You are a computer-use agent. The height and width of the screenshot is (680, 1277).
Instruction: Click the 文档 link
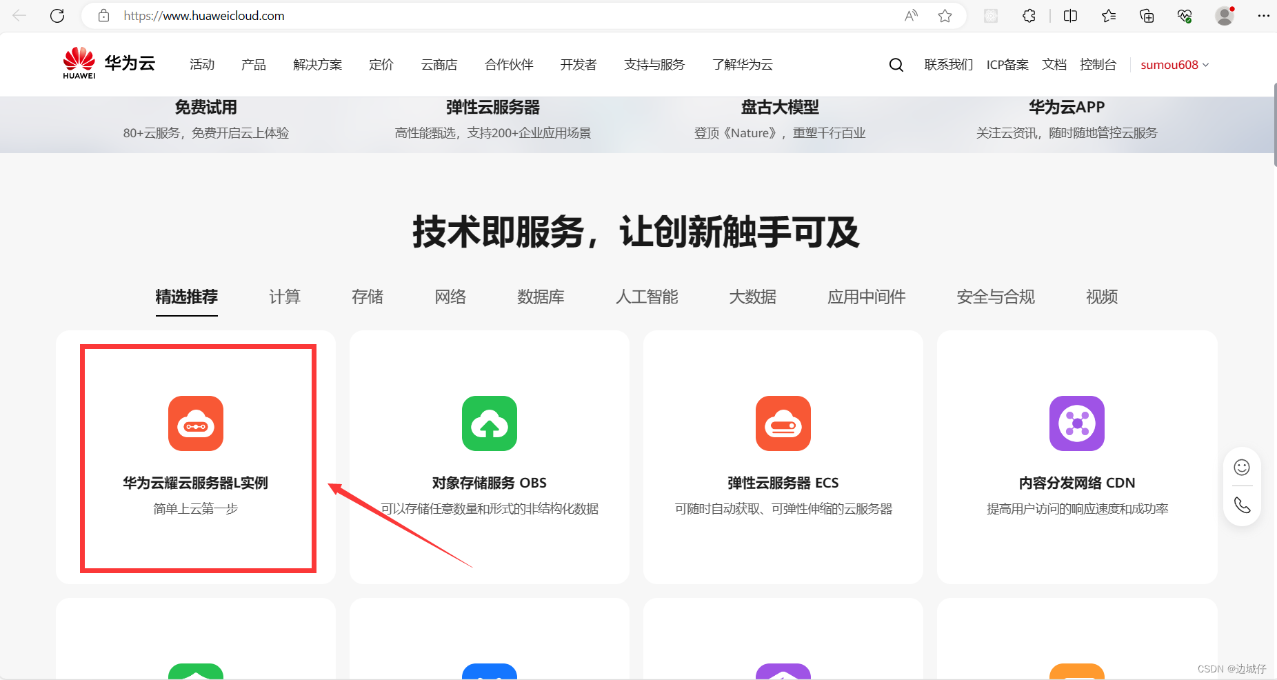click(1054, 65)
